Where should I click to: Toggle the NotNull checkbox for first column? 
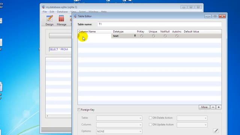(165, 36)
